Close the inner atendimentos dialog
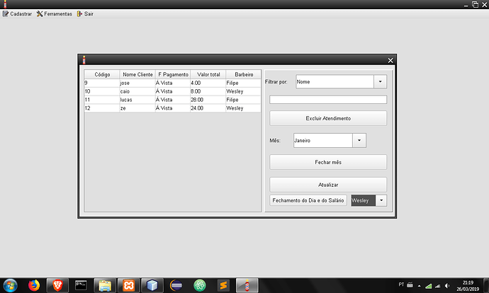The height and width of the screenshot is (293, 489). [390, 60]
